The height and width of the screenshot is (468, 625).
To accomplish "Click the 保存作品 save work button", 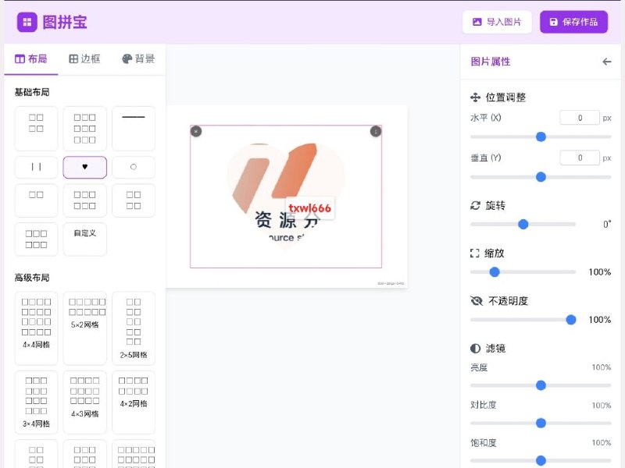I will pyautogui.click(x=573, y=22).
